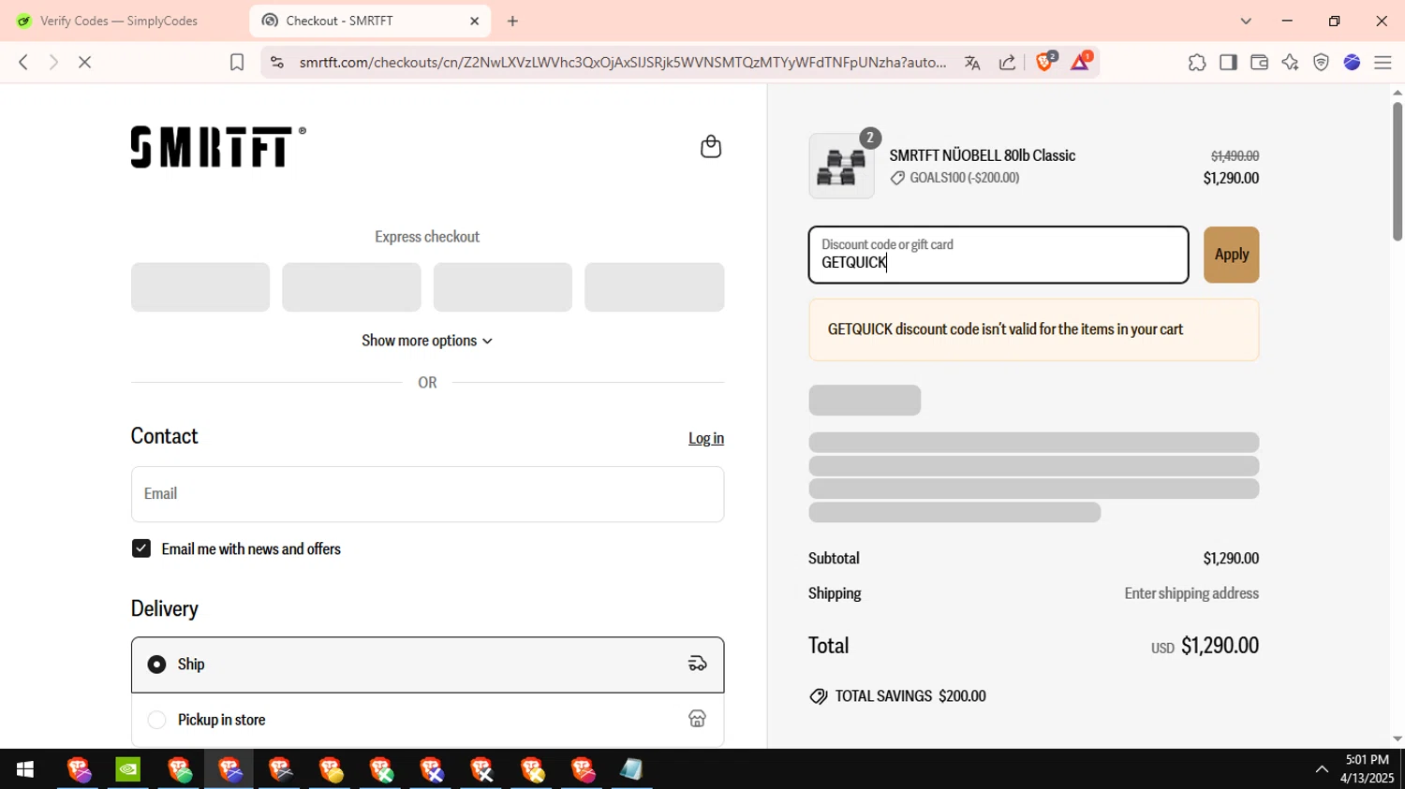Click Enter shipping address text
The height and width of the screenshot is (789, 1405).
click(x=1191, y=593)
